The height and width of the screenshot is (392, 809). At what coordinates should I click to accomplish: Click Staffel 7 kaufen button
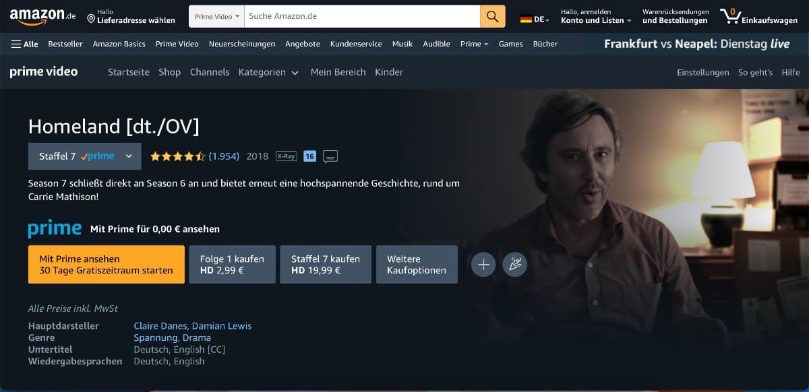[326, 264]
